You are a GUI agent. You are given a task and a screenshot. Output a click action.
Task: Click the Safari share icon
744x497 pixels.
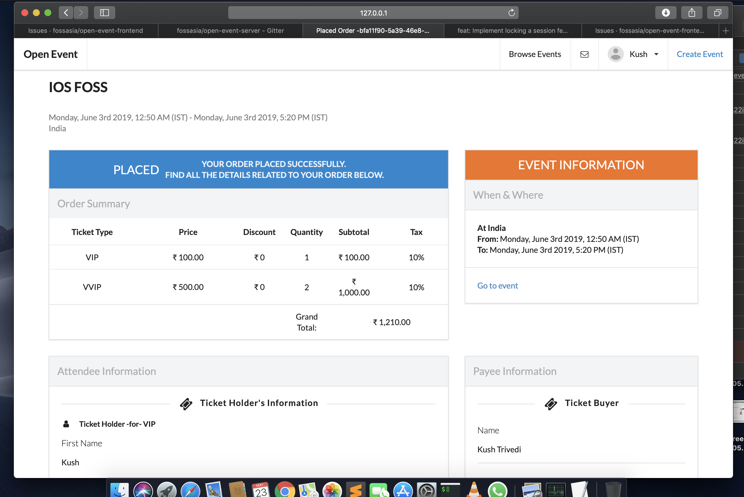pyautogui.click(x=692, y=13)
